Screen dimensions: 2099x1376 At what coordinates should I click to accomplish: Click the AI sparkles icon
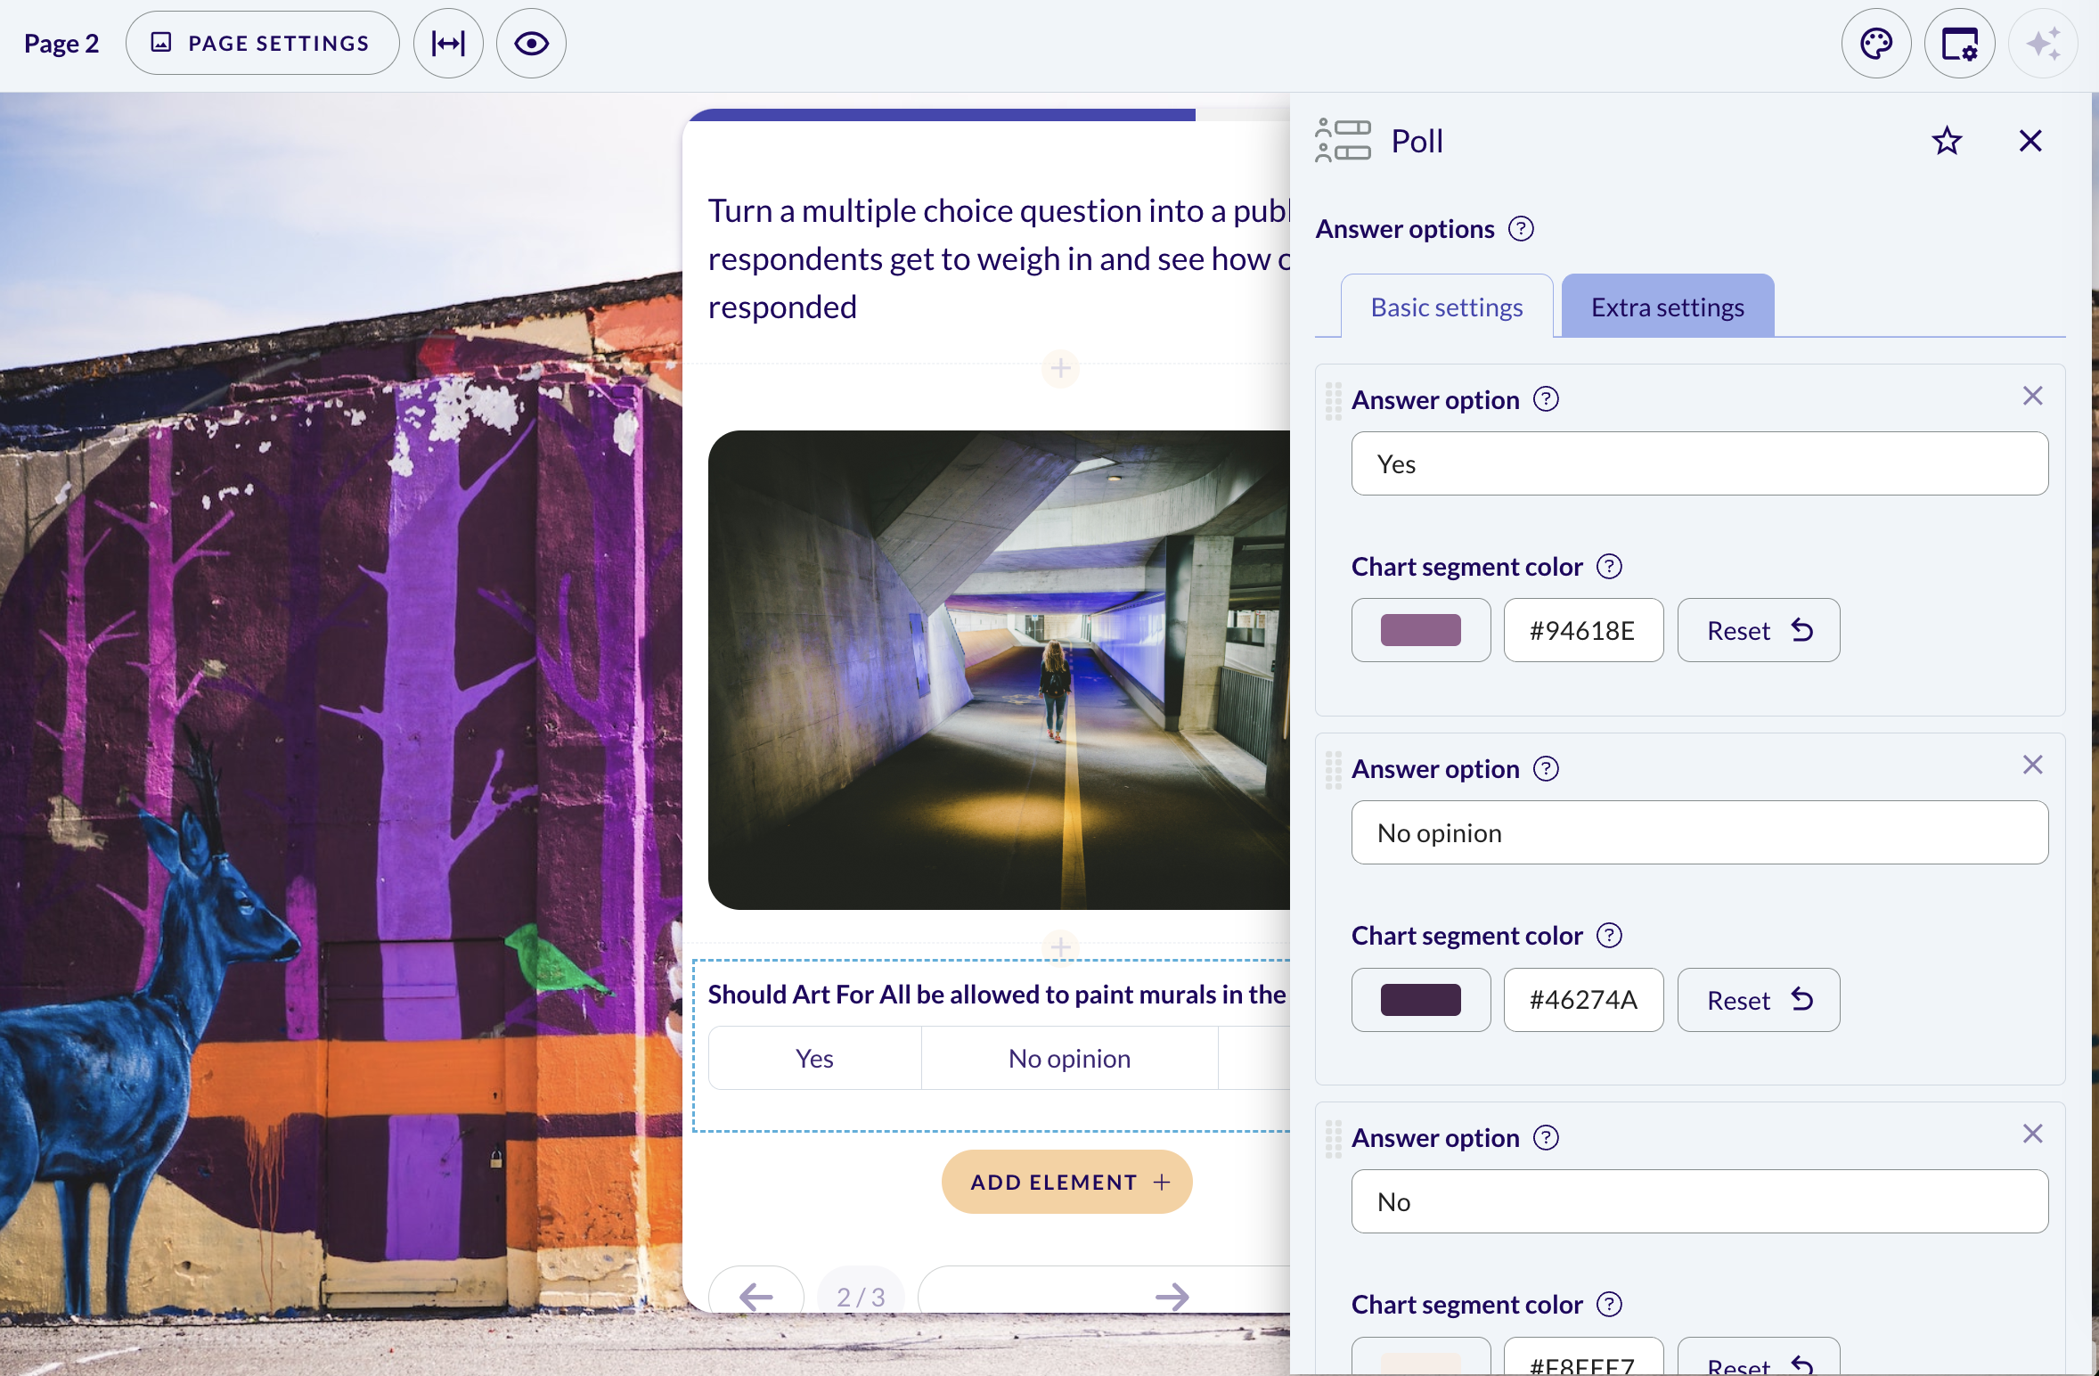[x=2043, y=44]
